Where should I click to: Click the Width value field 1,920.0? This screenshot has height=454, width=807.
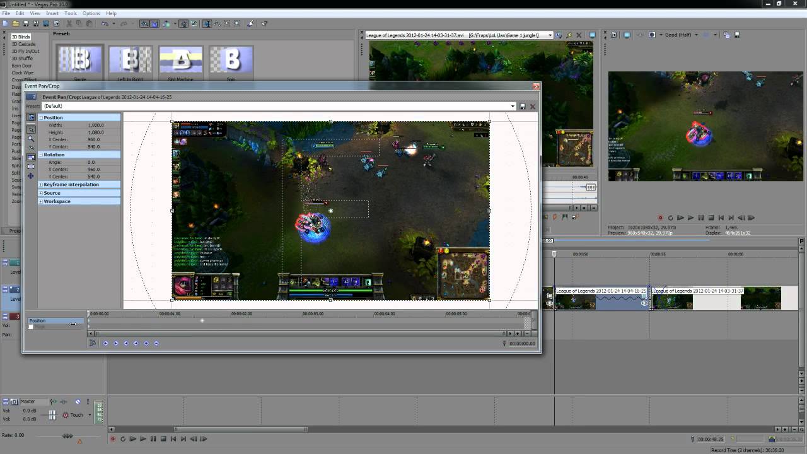pyautogui.click(x=95, y=125)
